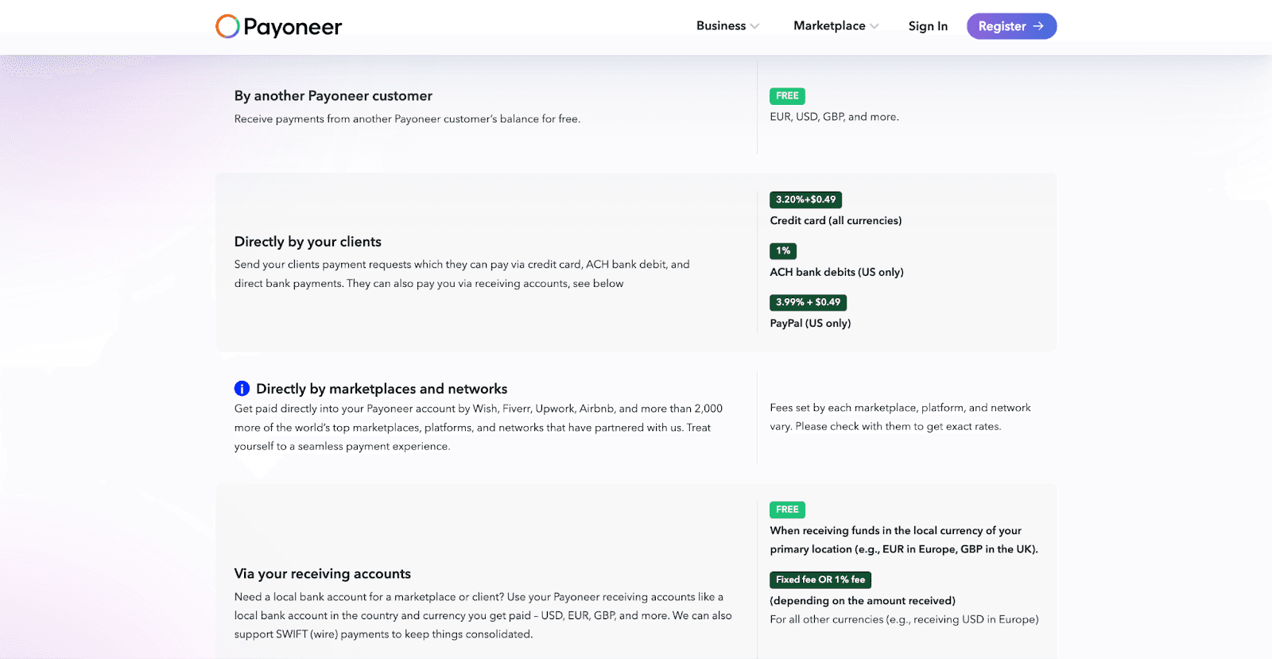The image size is (1272, 659).
Task: Click the 'Directly by your clients' heading
Action: click(x=308, y=242)
